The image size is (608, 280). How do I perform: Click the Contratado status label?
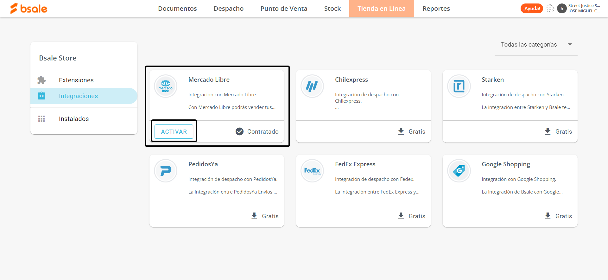263,131
